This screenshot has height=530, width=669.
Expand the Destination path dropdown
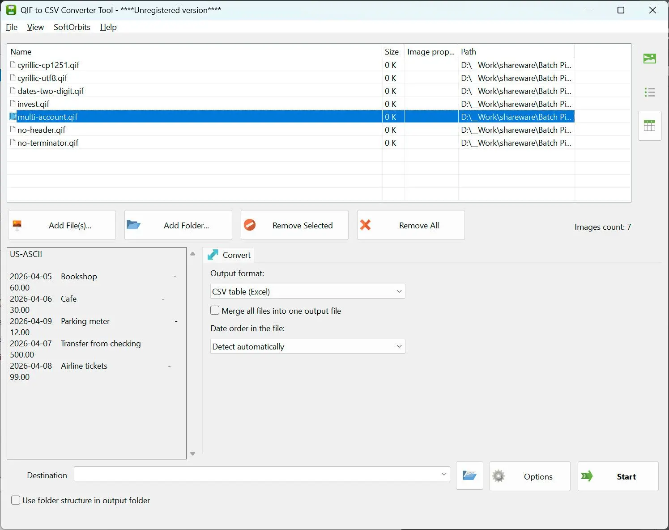(444, 474)
